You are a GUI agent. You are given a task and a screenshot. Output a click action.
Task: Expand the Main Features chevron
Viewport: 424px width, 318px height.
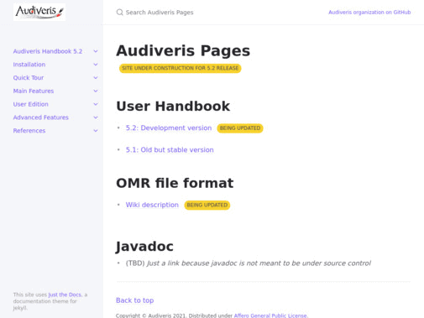[x=96, y=91]
